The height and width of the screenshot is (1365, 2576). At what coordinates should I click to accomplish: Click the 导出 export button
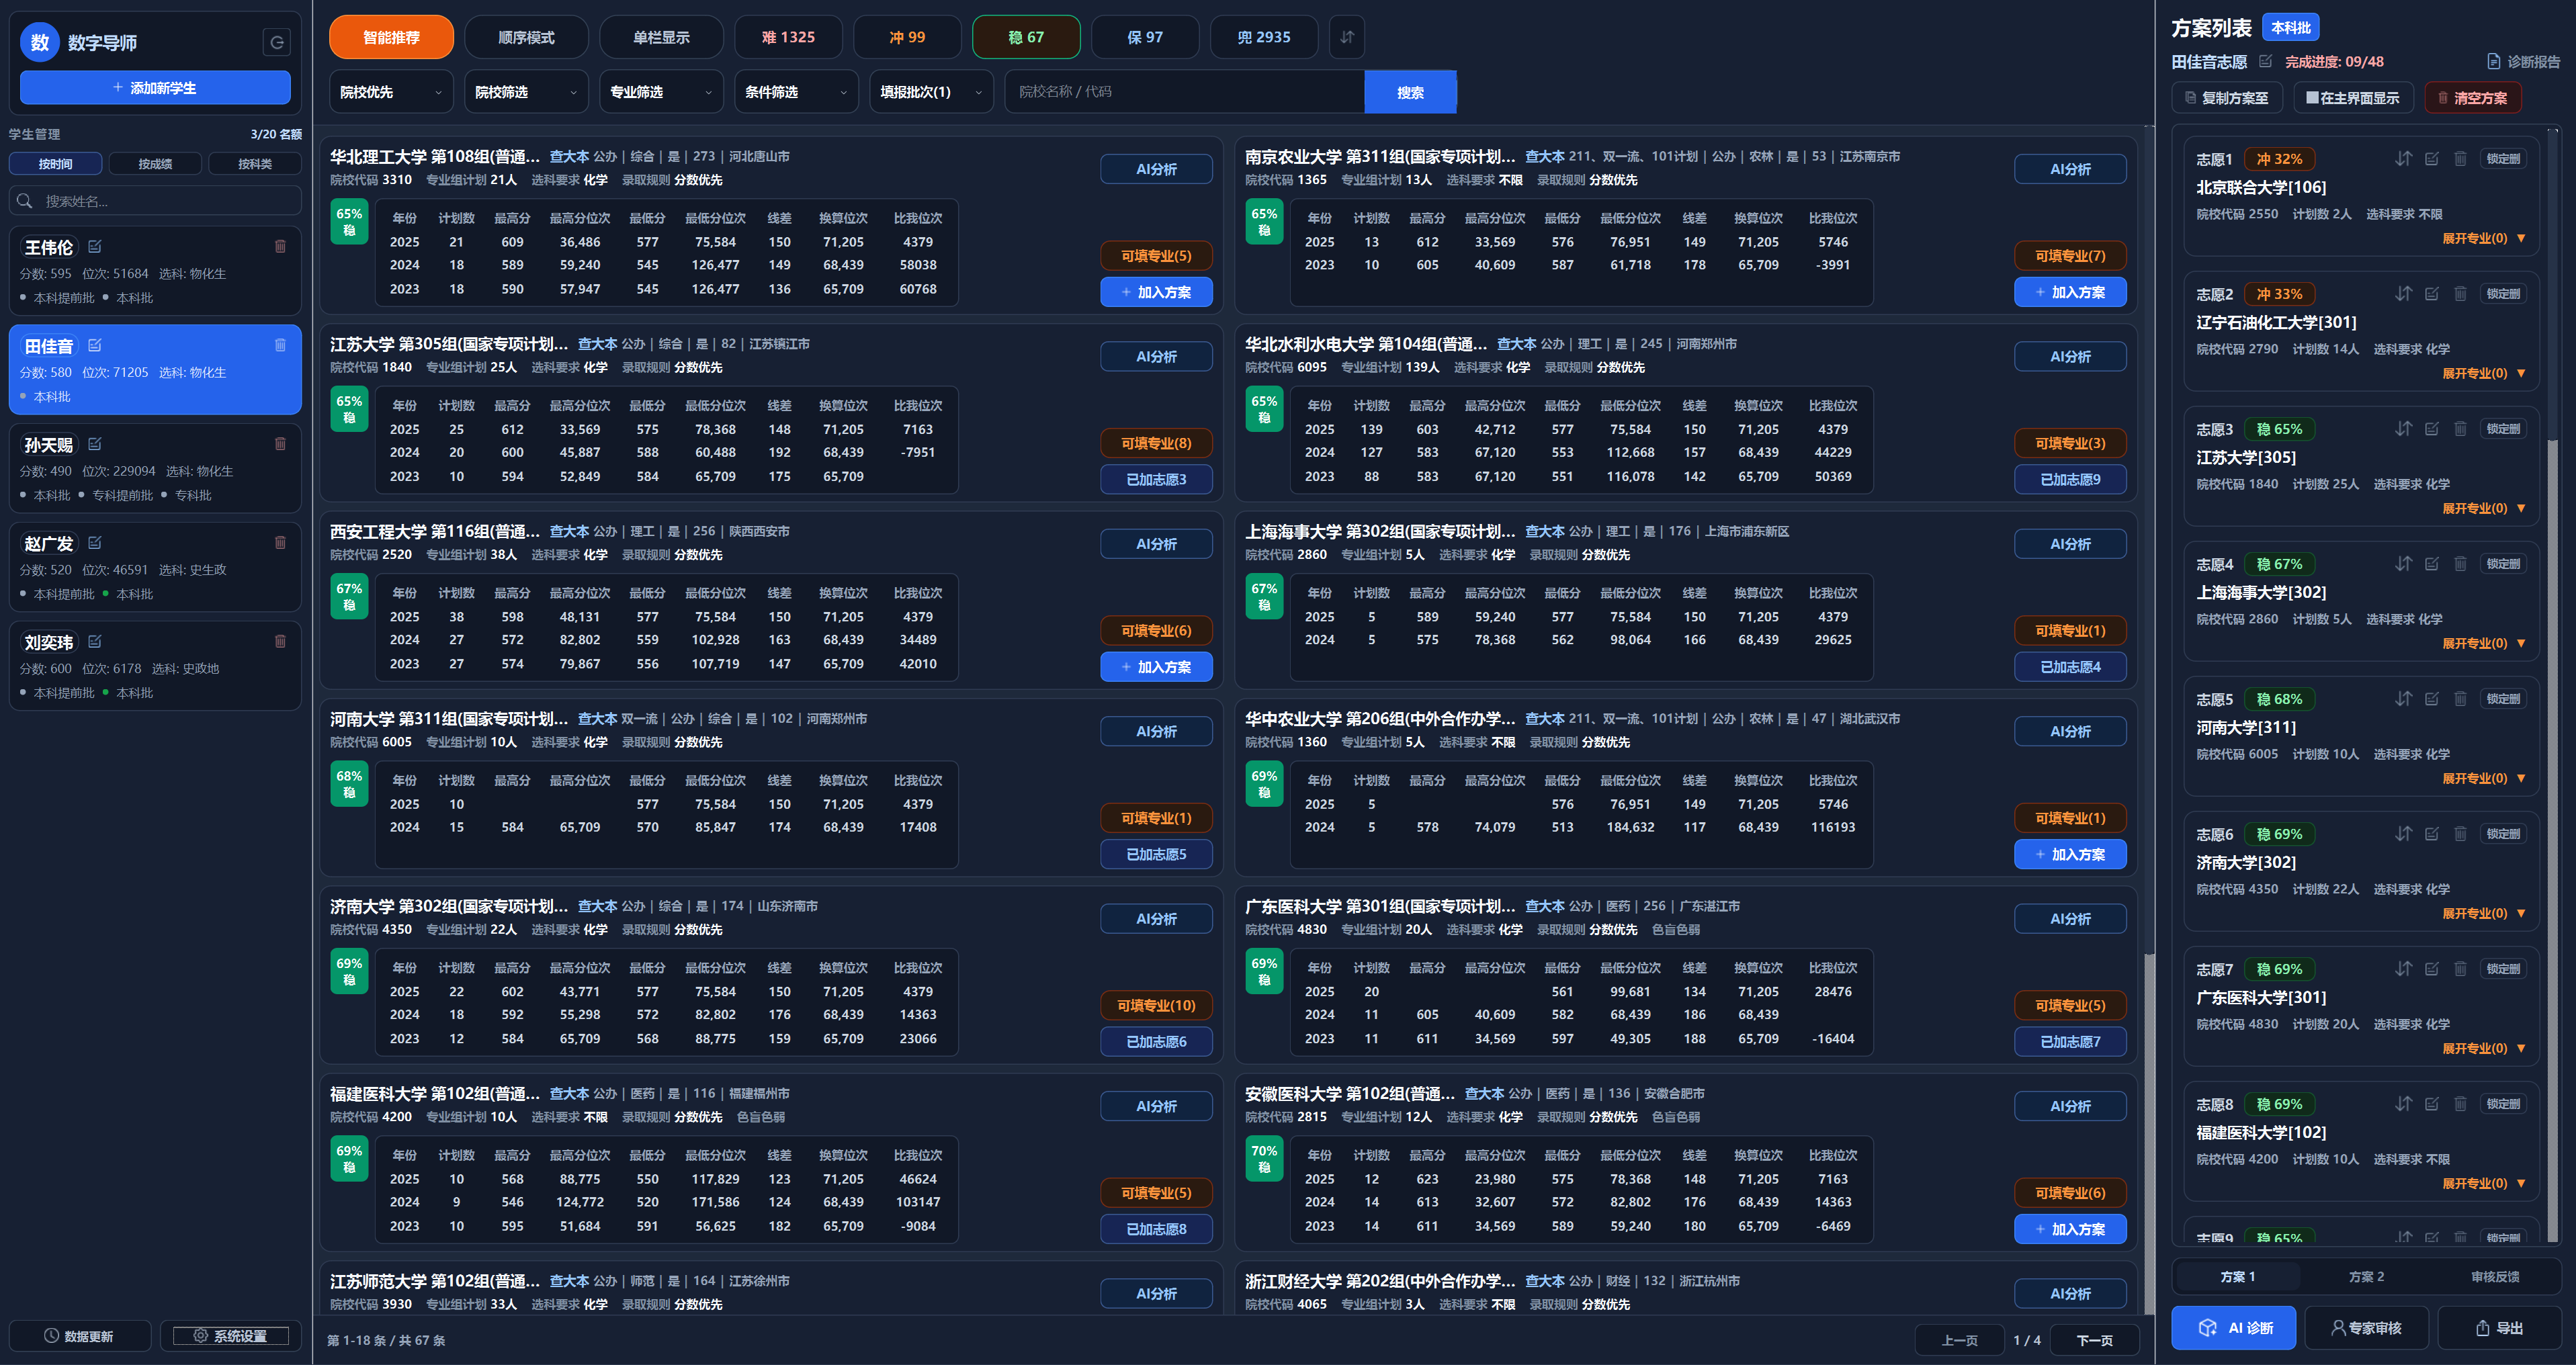pyautogui.click(x=2499, y=1327)
